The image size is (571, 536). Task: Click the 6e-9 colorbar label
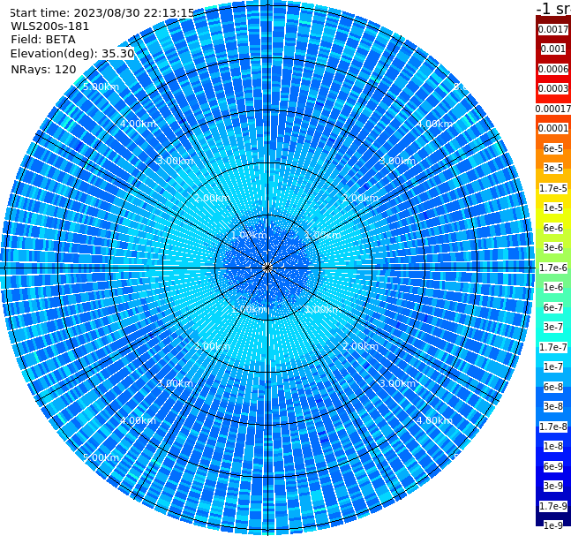(x=553, y=466)
